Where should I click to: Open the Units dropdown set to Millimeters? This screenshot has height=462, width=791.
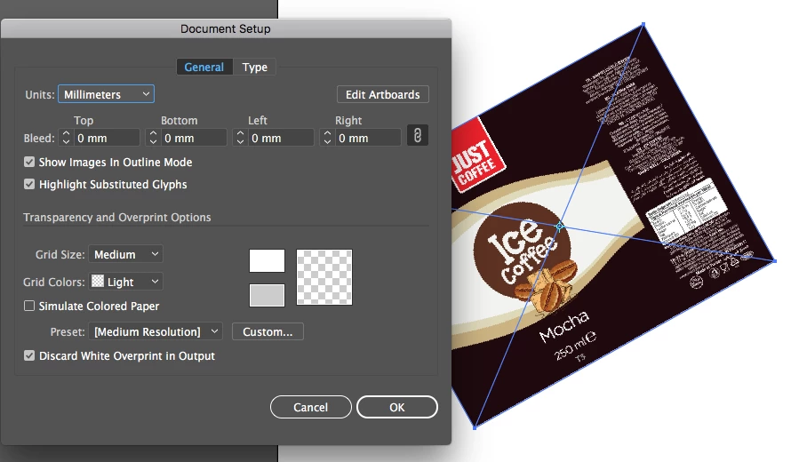click(107, 94)
